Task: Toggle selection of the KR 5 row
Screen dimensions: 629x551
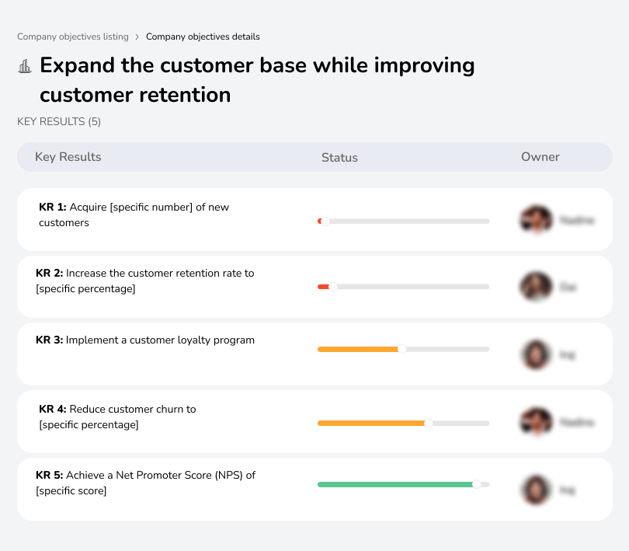Action: tap(314, 488)
